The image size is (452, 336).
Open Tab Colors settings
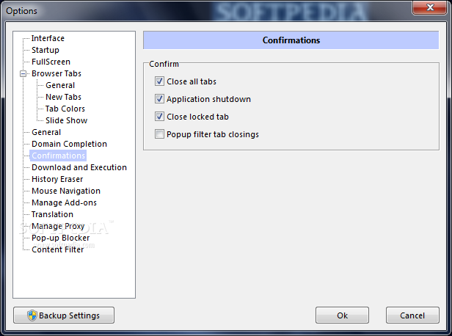click(x=65, y=109)
